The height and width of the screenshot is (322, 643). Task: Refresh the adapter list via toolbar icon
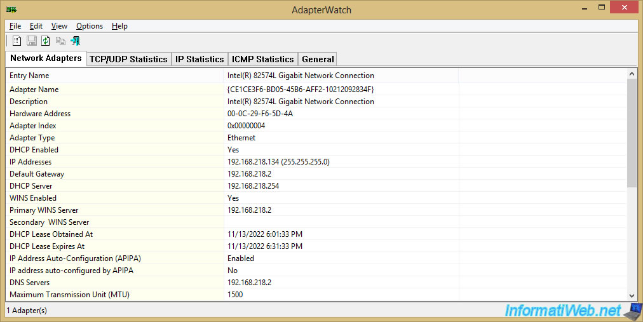pyautogui.click(x=46, y=41)
